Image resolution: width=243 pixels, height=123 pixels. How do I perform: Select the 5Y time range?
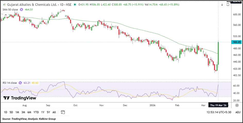(48, 112)
